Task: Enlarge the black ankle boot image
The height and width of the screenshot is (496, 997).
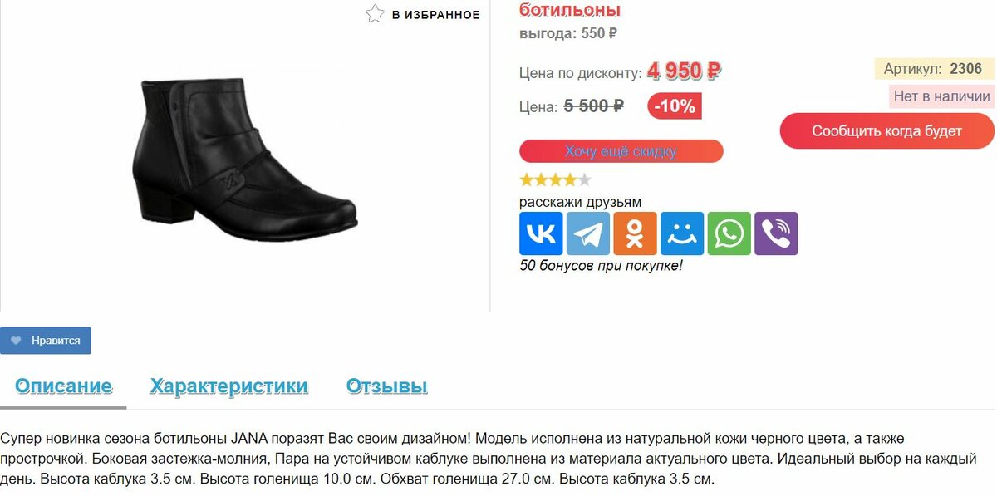Action: click(x=245, y=155)
